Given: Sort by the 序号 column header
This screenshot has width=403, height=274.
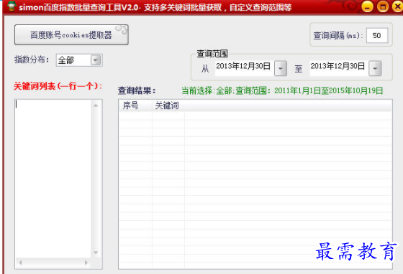Looking at the screenshot, I should click(135, 105).
